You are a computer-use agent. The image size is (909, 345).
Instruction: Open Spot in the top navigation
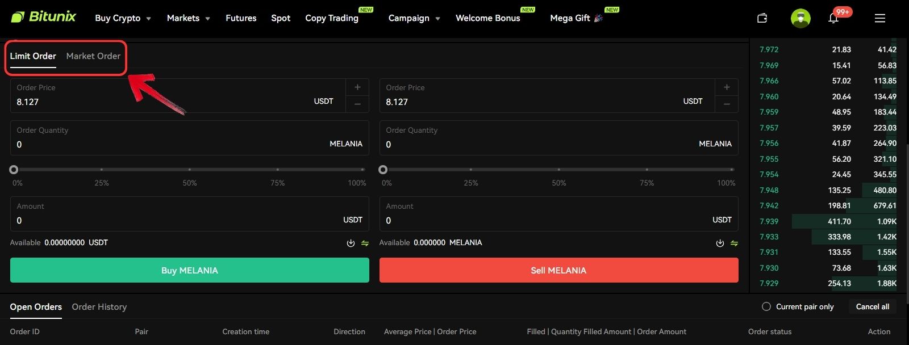281,18
